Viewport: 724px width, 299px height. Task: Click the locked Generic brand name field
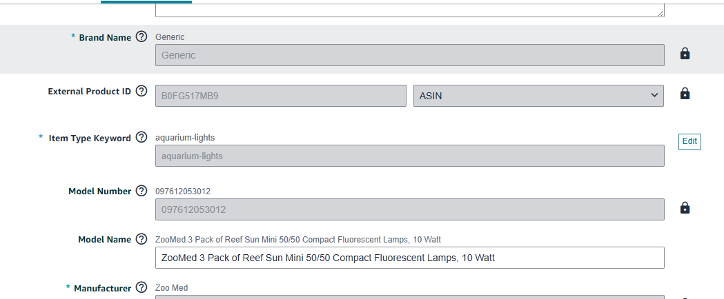point(409,55)
